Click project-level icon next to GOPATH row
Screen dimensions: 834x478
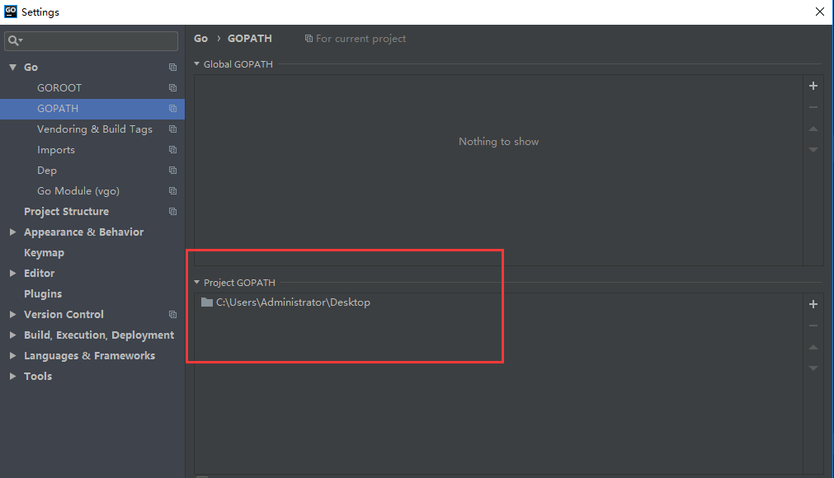pyautogui.click(x=173, y=108)
